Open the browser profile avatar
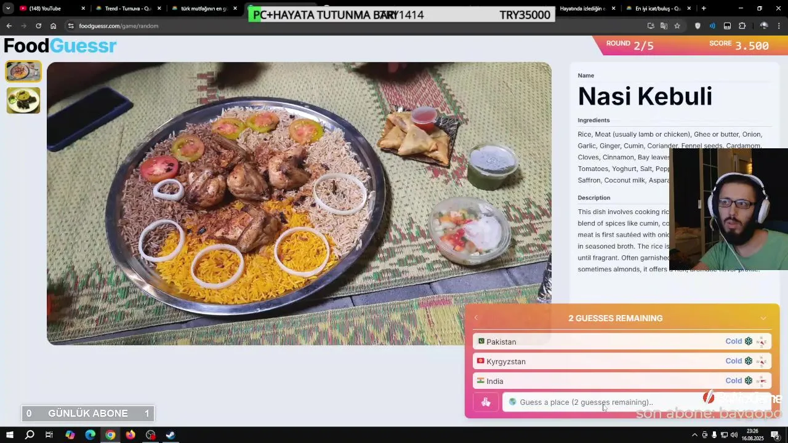This screenshot has width=788, height=443. tap(764, 26)
